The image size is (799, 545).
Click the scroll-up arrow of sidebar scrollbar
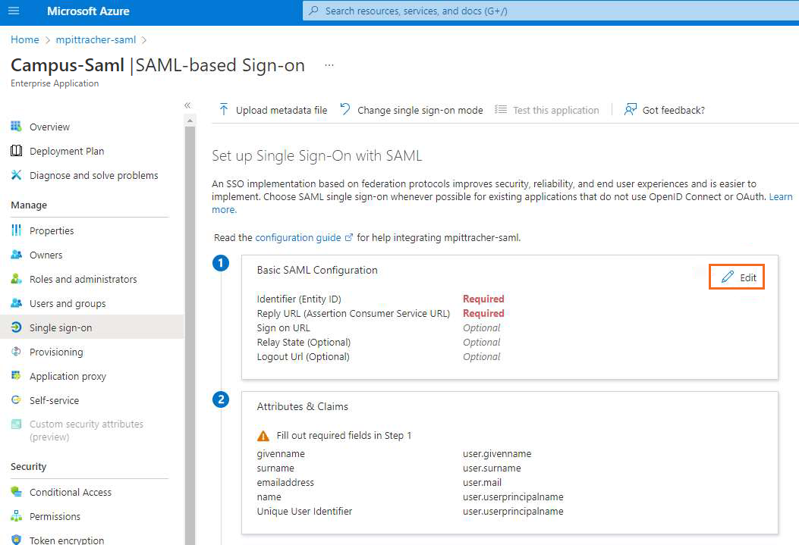pos(190,121)
